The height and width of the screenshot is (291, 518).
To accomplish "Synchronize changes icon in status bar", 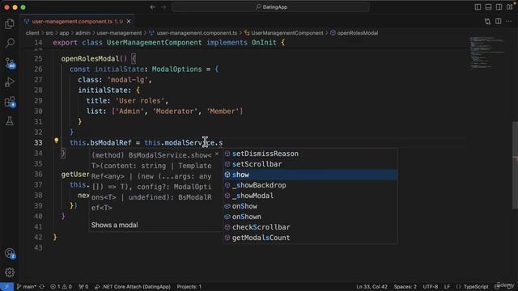I will point(42,287).
